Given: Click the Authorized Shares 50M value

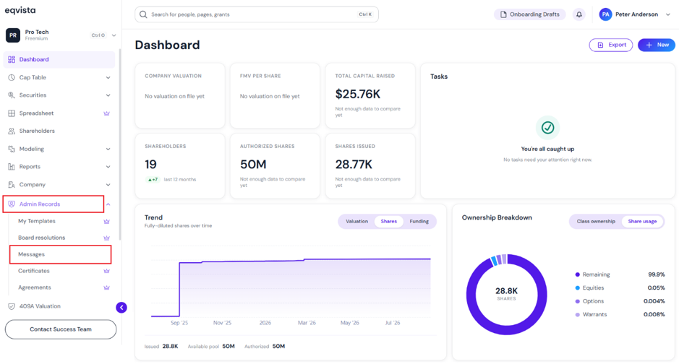Looking at the screenshot, I should point(253,164).
